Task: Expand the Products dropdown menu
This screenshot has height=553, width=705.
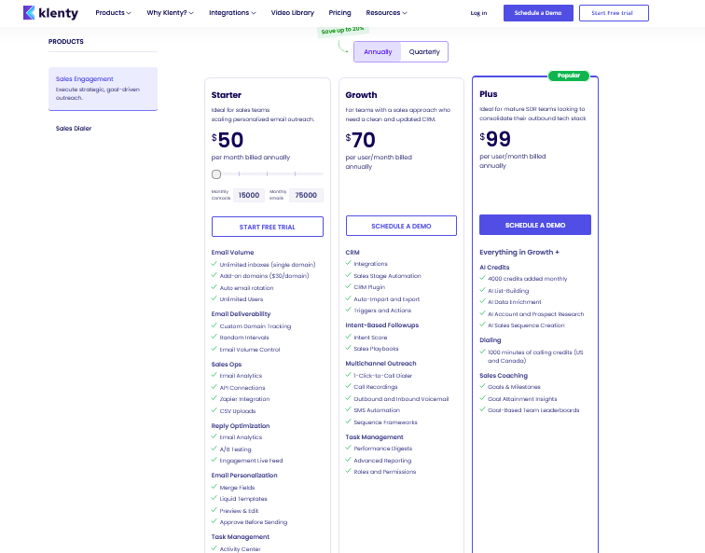Action: click(x=113, y=12)
